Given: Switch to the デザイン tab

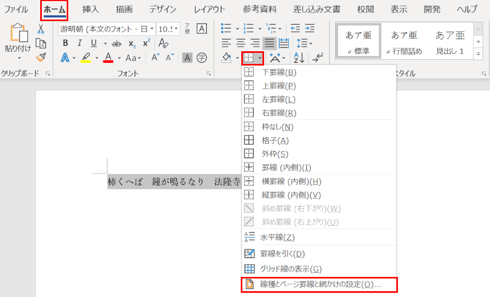Looking at the screenshot, I should (162, 10).
